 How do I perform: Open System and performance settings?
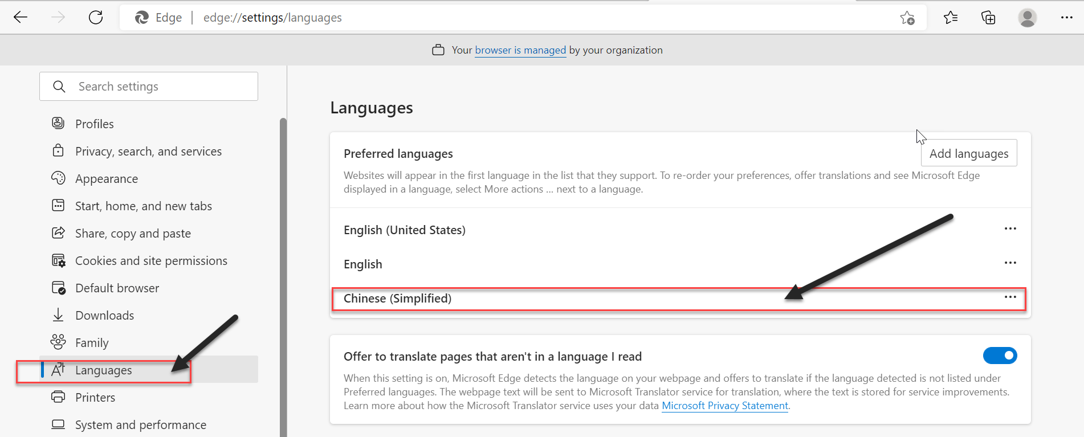point(141,424)
